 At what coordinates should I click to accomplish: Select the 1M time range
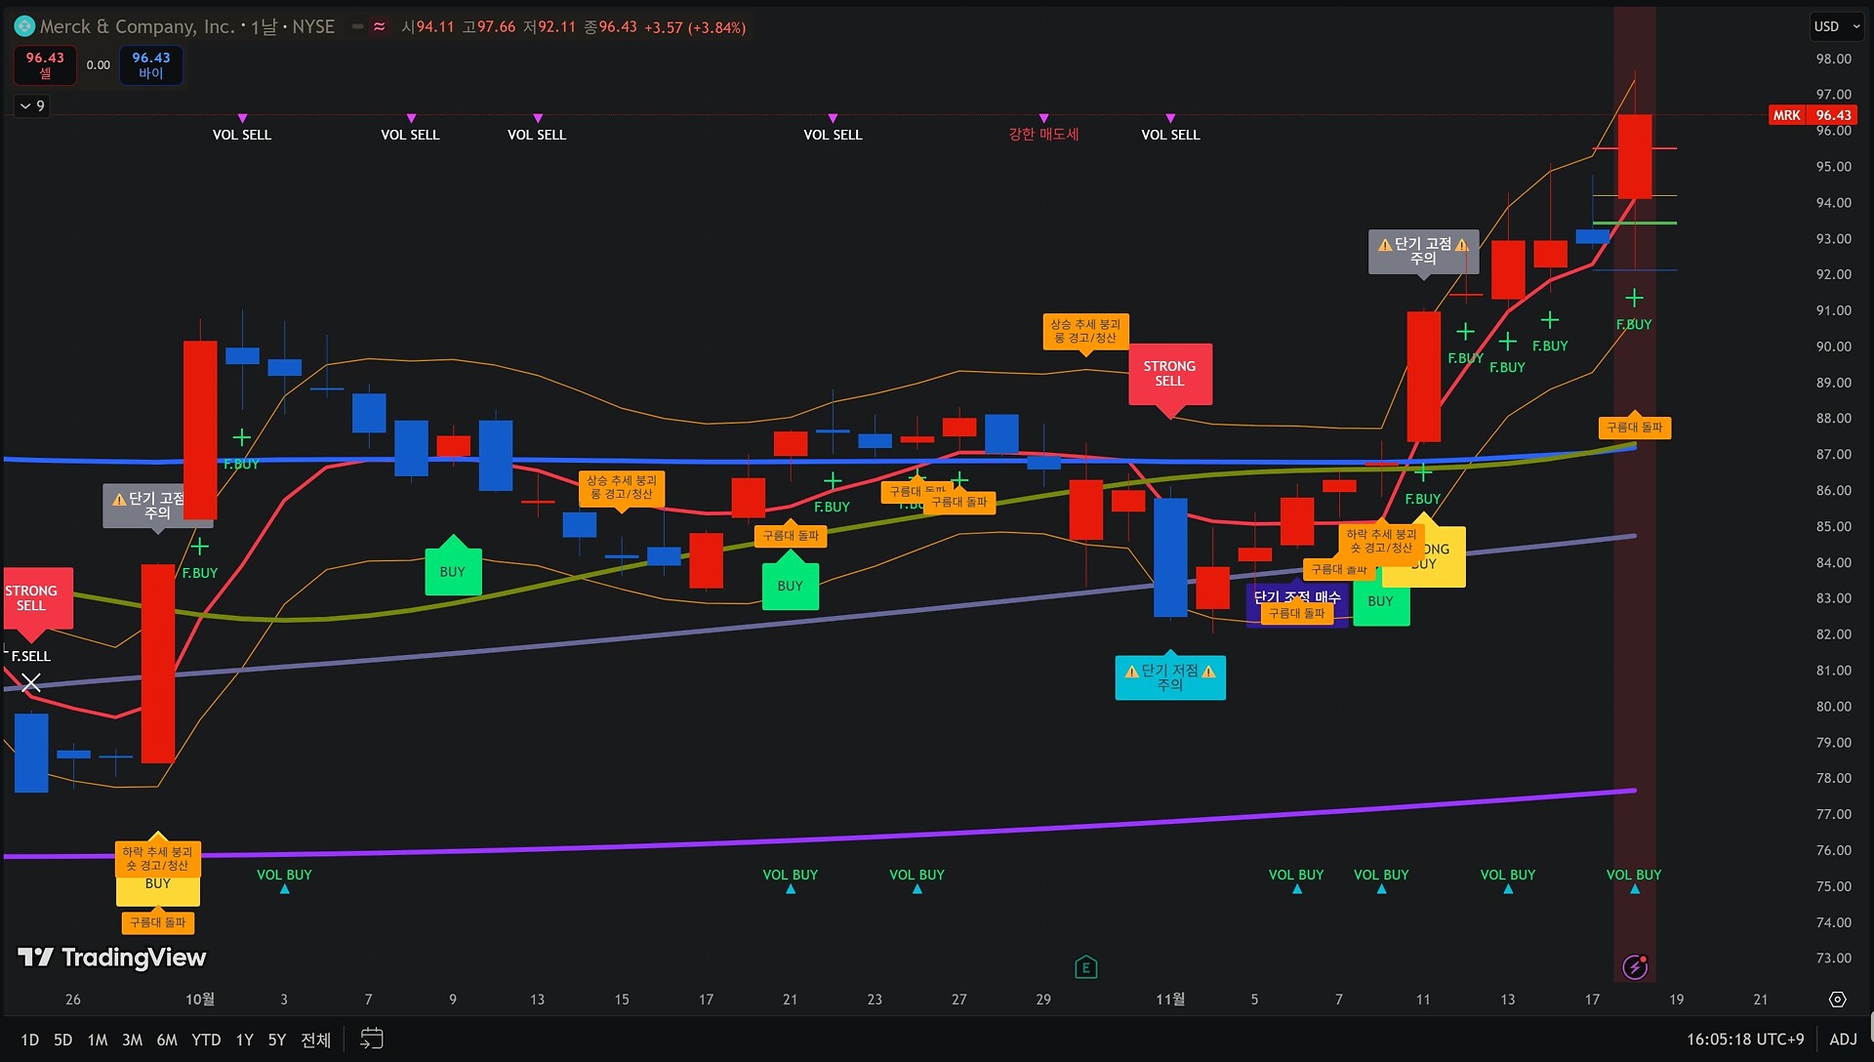(97, 1040)
